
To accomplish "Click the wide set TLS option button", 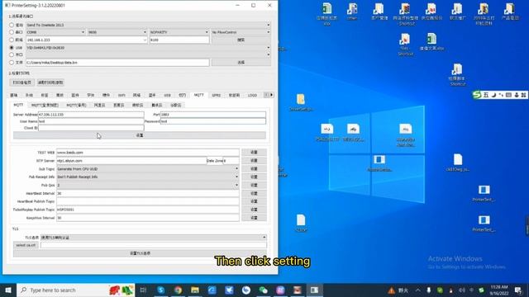I will tap(140, 253).
